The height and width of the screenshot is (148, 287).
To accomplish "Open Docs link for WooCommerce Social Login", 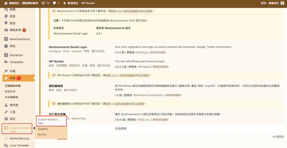I will 66,51.
